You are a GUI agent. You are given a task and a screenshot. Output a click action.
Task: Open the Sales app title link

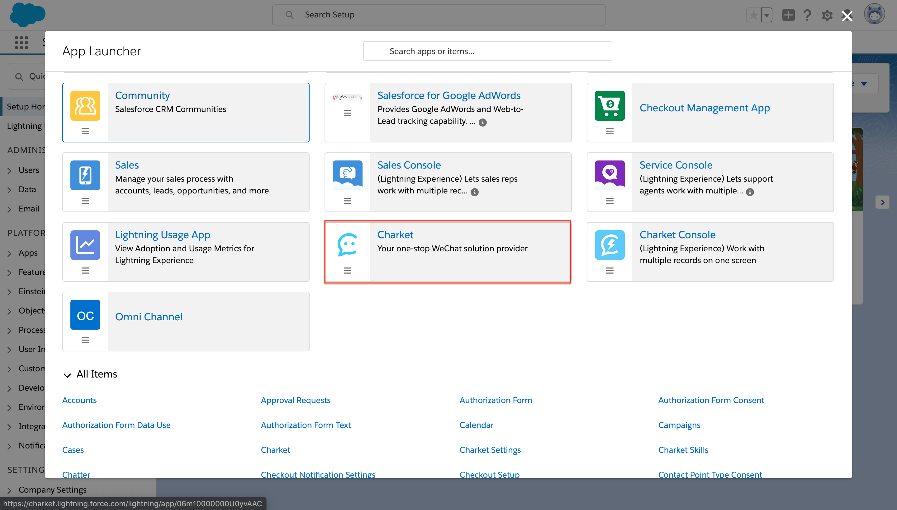[x=127, y=165]
